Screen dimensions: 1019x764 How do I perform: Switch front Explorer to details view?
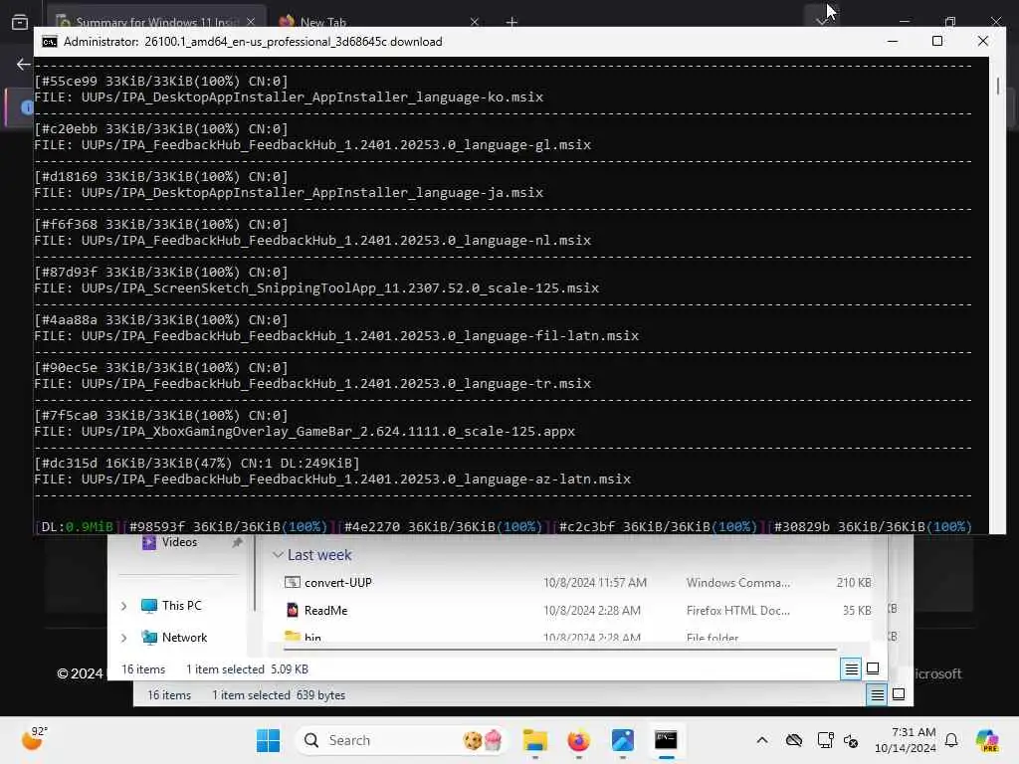[x=852, y=668]
